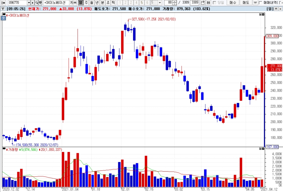283x192 pixels.
Task: Close the volume pane with its x icon
Action: pyautogui.click(x=263, y=149)
